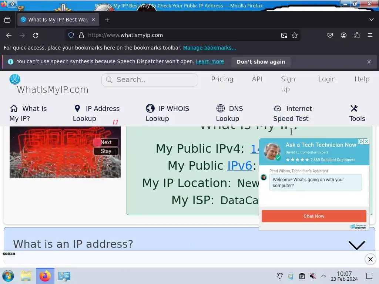
Task: Open the clock and calendar
Action: tap(344, 276)
